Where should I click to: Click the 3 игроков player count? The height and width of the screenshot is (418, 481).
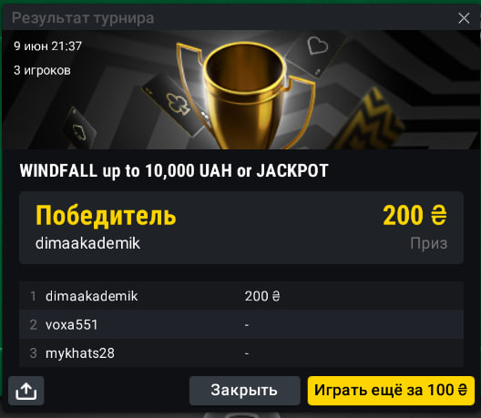[42, 70]
